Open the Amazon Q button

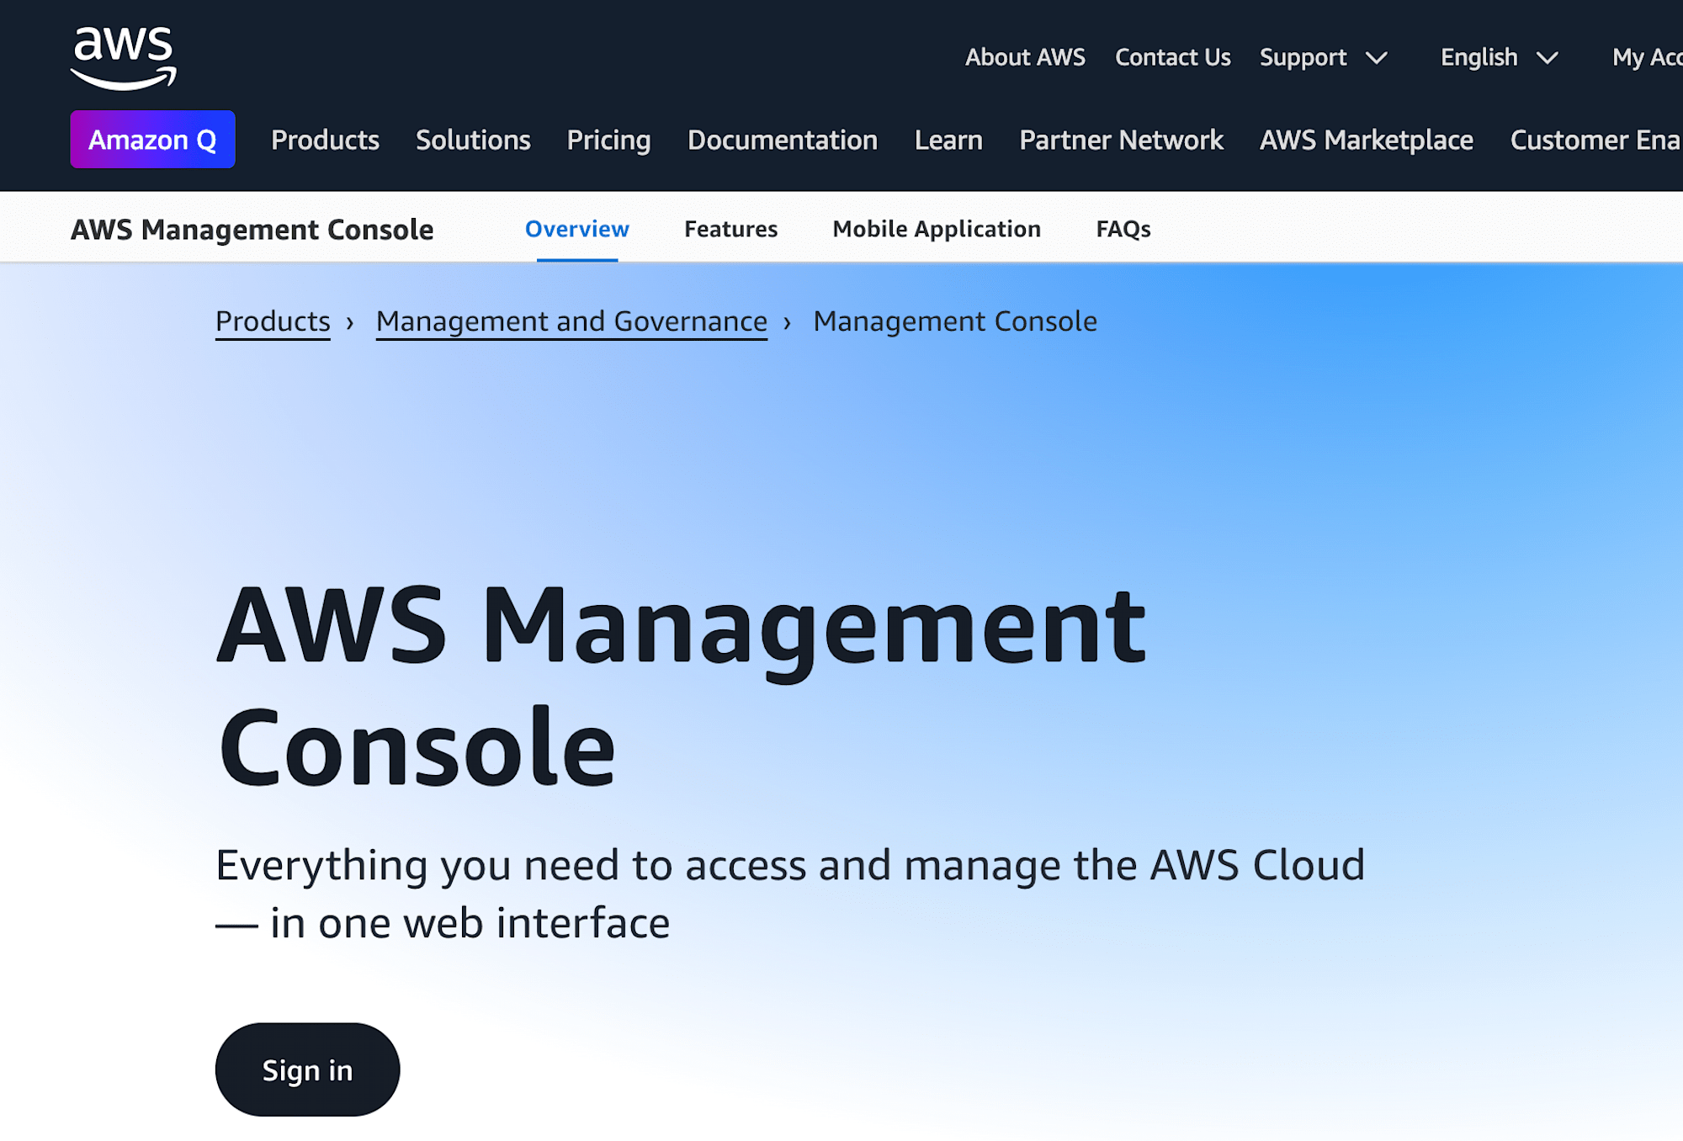click(152, 140)
